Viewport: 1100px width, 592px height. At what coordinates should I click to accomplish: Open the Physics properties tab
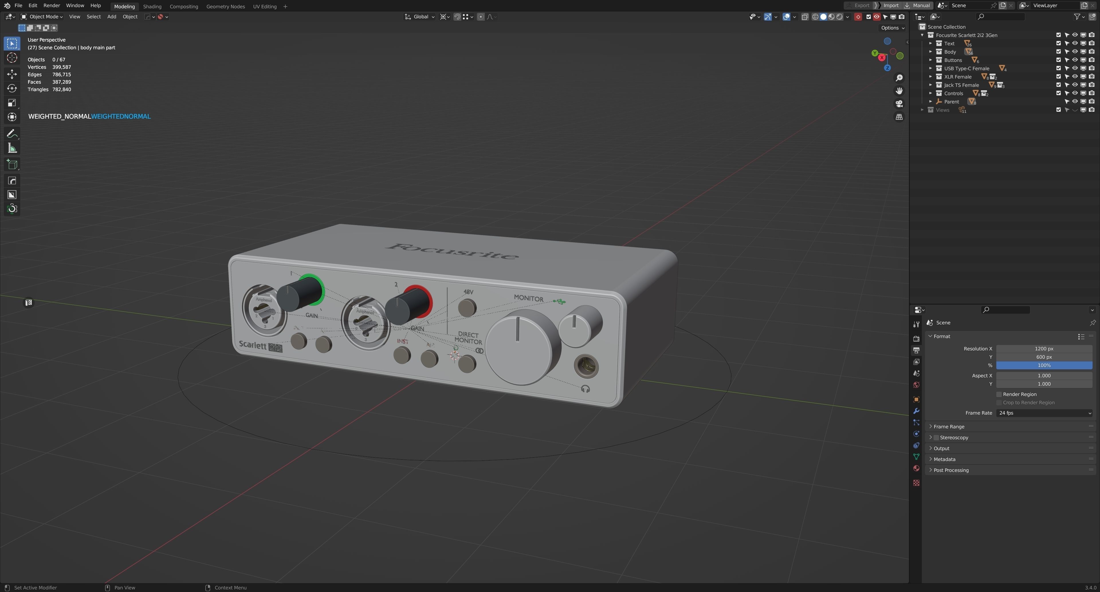point(916,434)
